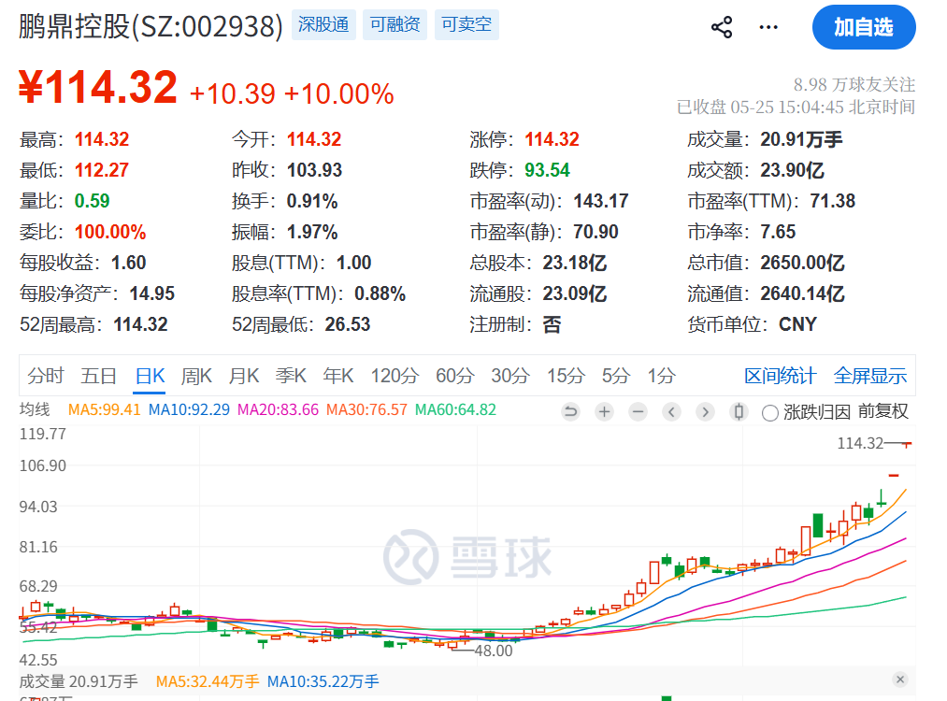Click the MA60:64.82 indicator
The height and width of the screenshot is (701, 947).
coord(455,409)
